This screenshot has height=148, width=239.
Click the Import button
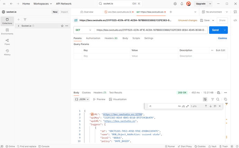pyautogui.click(x=64, y=12)
